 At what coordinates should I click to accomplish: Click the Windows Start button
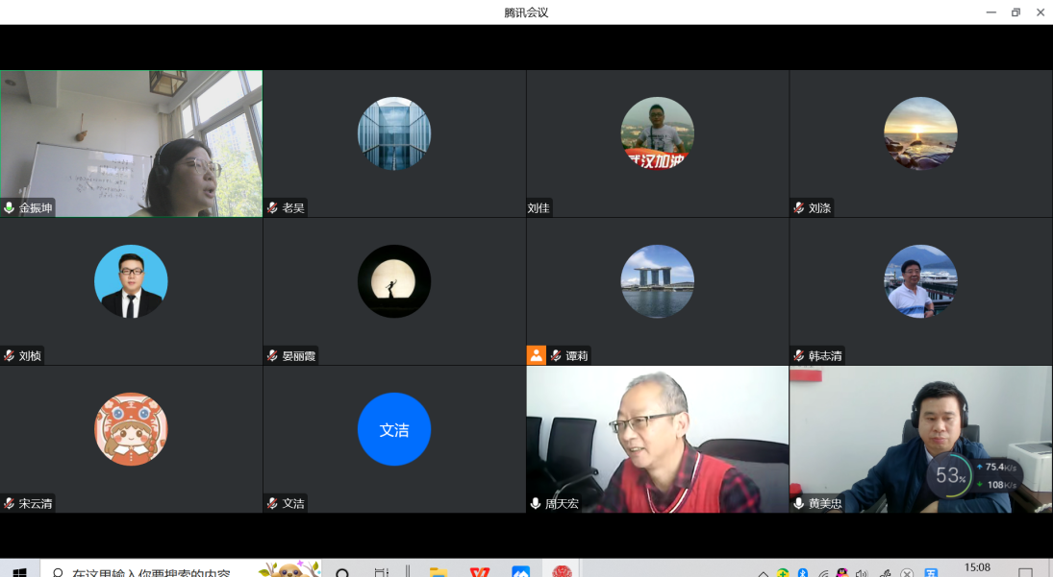coord(18,572)
